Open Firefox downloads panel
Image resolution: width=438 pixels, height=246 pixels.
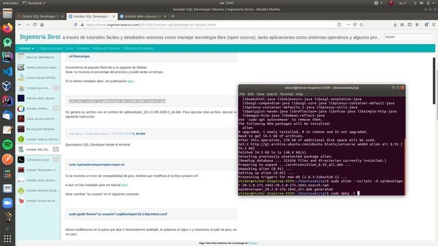point(395,25)
